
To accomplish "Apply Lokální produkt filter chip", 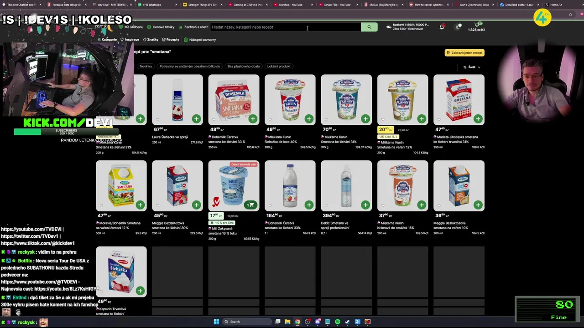I will (x=279, y=67).
